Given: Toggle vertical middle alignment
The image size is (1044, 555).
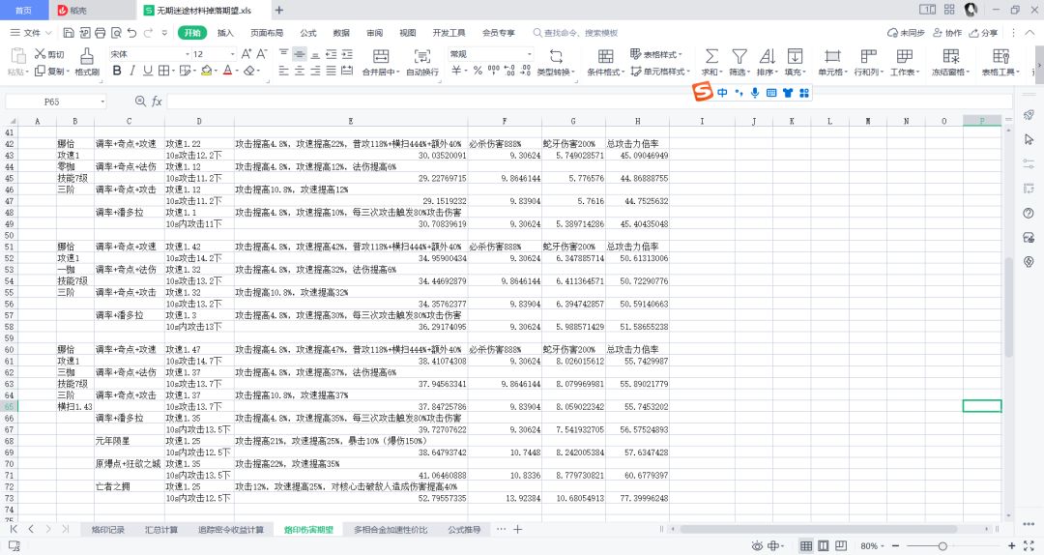Looking at the screenshot, I should coord(300,54).
